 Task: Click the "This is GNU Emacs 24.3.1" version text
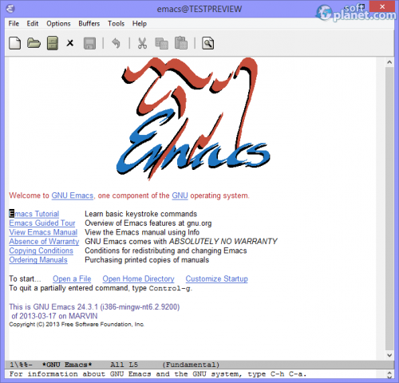click(94, 307)
